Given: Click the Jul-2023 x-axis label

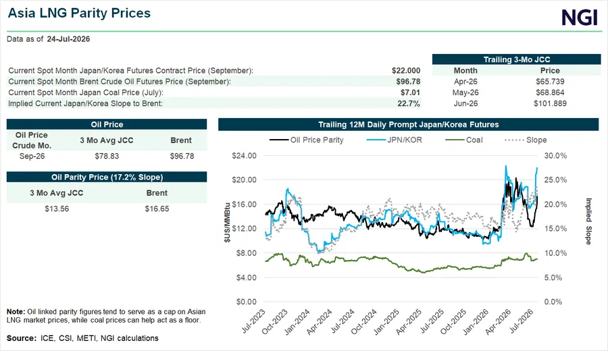Looking at the screenshot, I should [x=253, y=321].
